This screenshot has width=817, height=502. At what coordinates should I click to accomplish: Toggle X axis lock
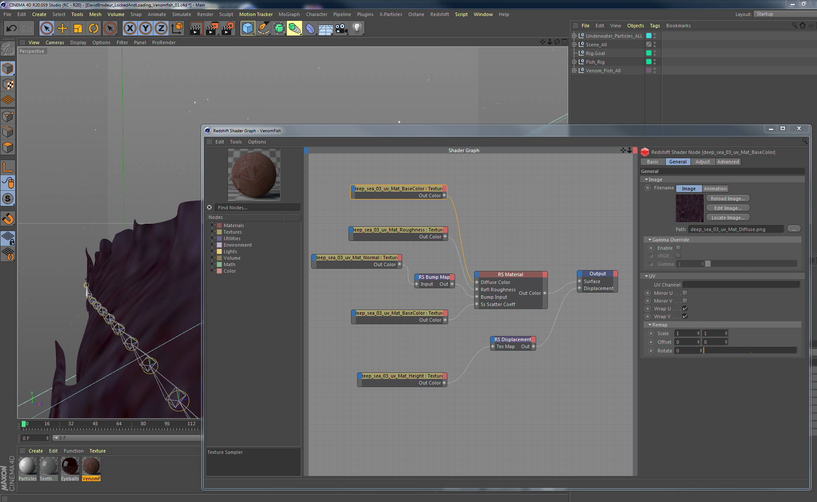tap(130, 29)
